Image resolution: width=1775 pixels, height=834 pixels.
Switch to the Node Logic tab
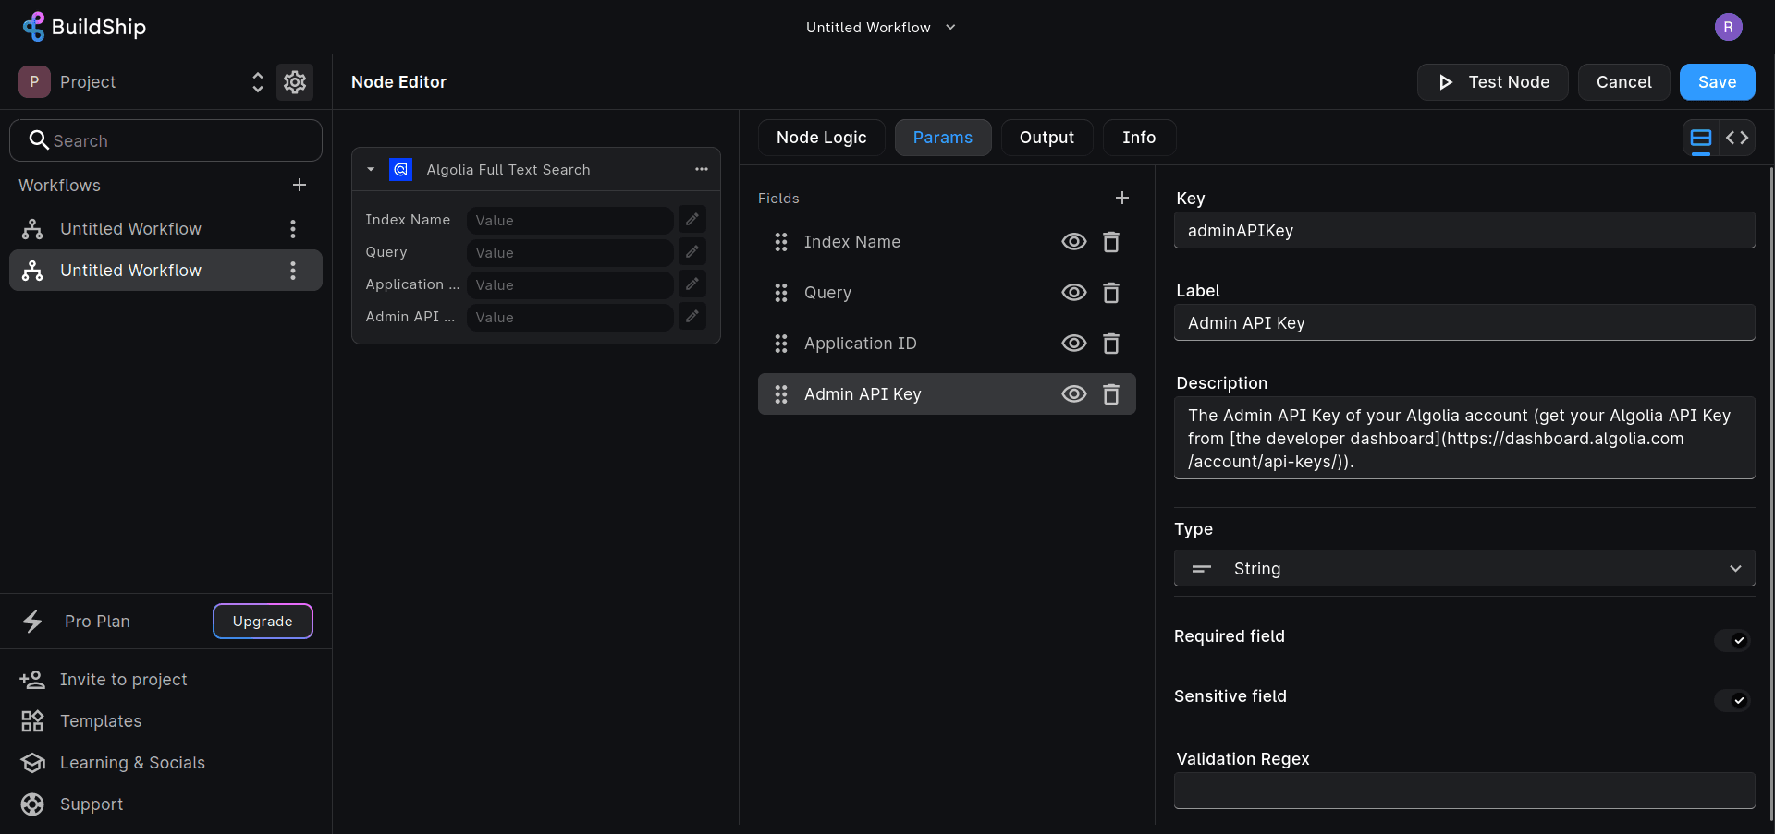point(821,138)
